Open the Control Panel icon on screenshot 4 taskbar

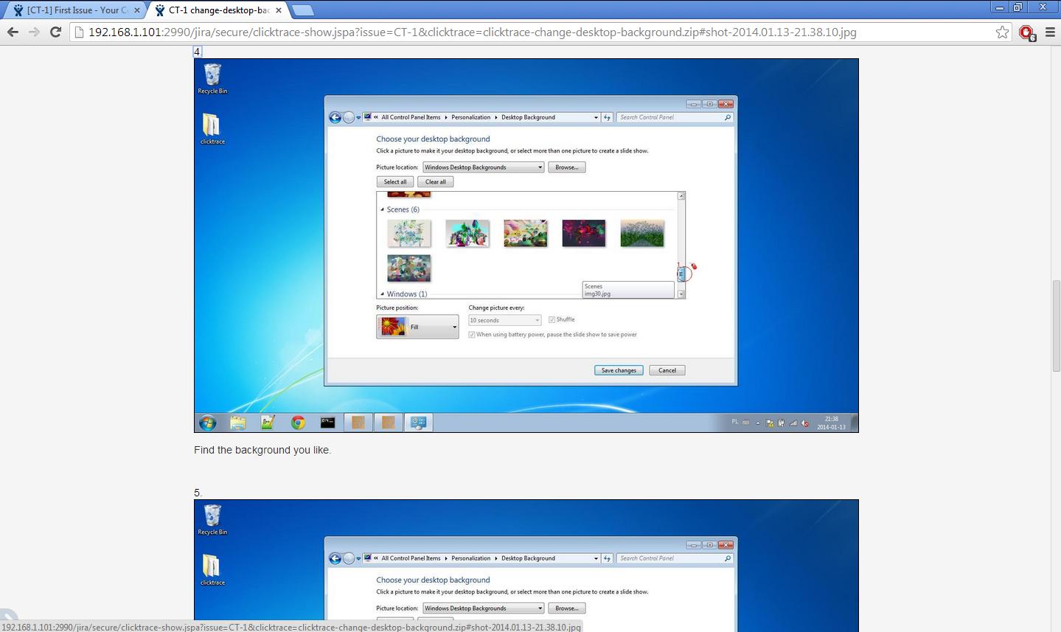[419, 423]
